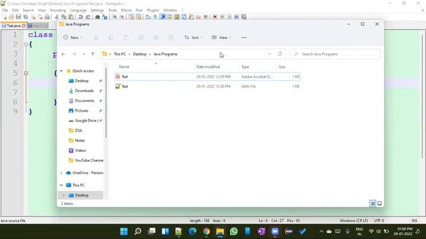Click the Notepad++ Paste toolbar icon
Viewport: 426px width, 239px height.
click(x=71, y=17)
